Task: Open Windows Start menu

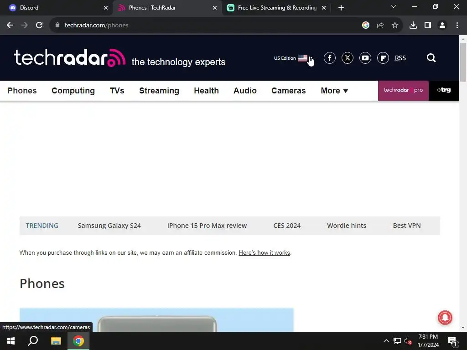Action: 11,341
